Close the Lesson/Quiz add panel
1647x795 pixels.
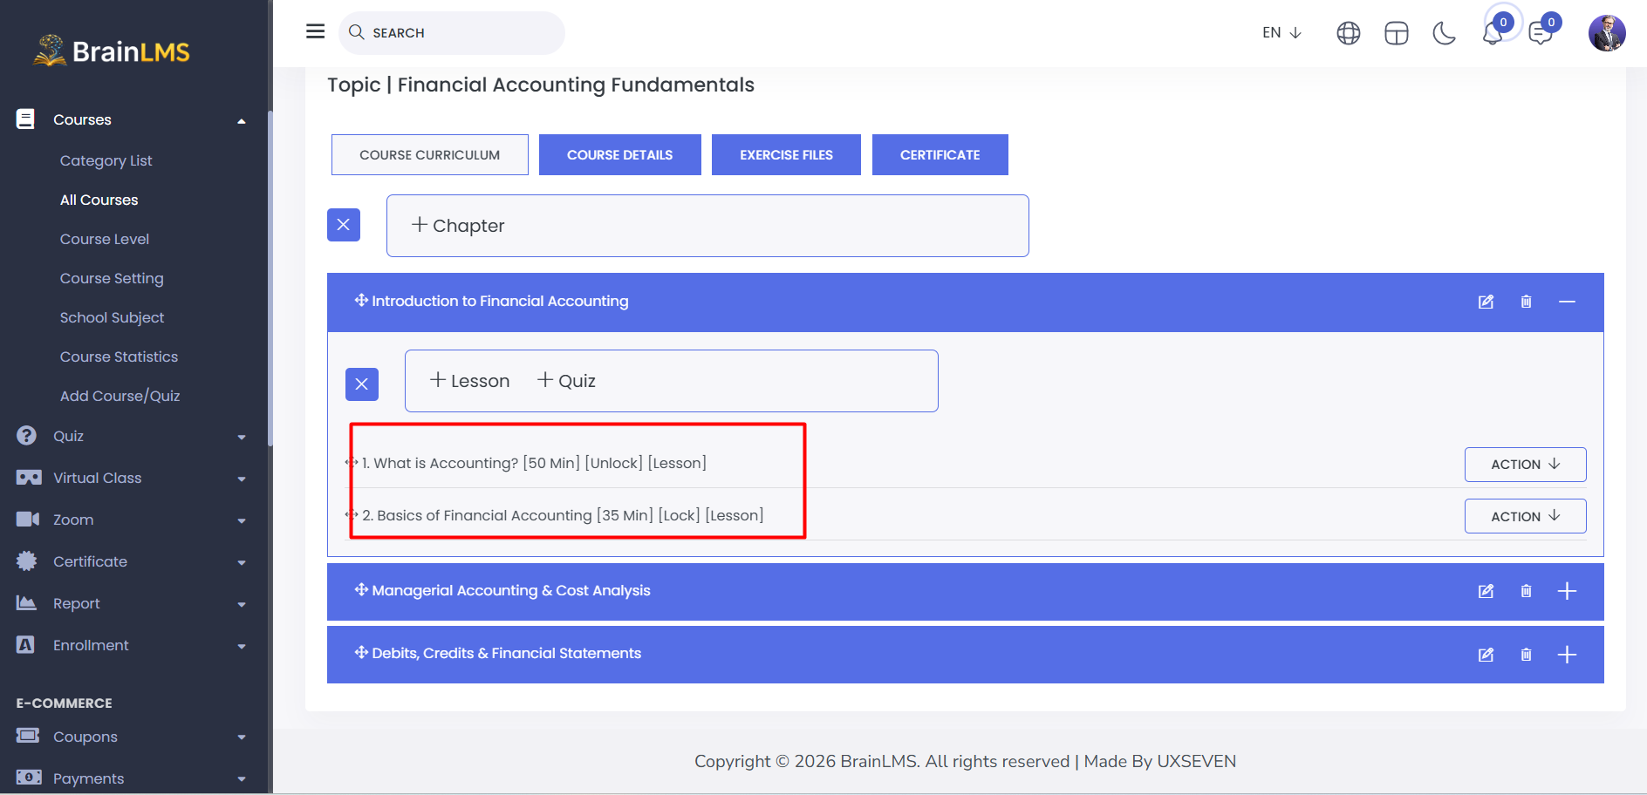coord(362,384)
